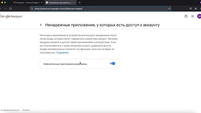Click the Небезопасные приложения разрешены label
This screenshot has height=113, width=201.
(x=65, y=64)
